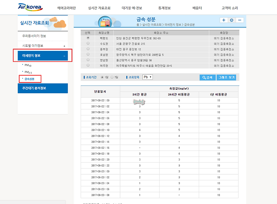Open the 대기질 예·경보 top menu
The image size is (277, 204).
pyautogui.click(x=132, y=8)
